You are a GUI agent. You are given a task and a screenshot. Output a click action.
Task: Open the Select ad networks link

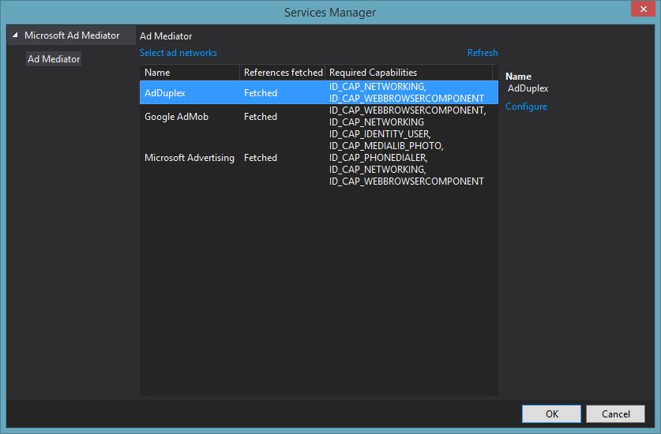tap(178, 53)
